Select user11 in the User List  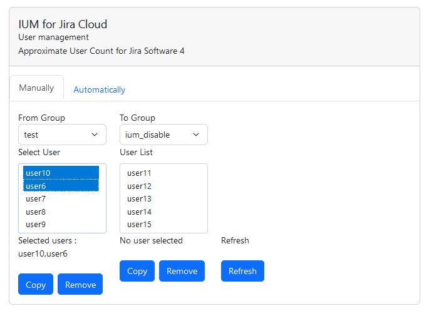pyautogui.click(x=163, y=173)
